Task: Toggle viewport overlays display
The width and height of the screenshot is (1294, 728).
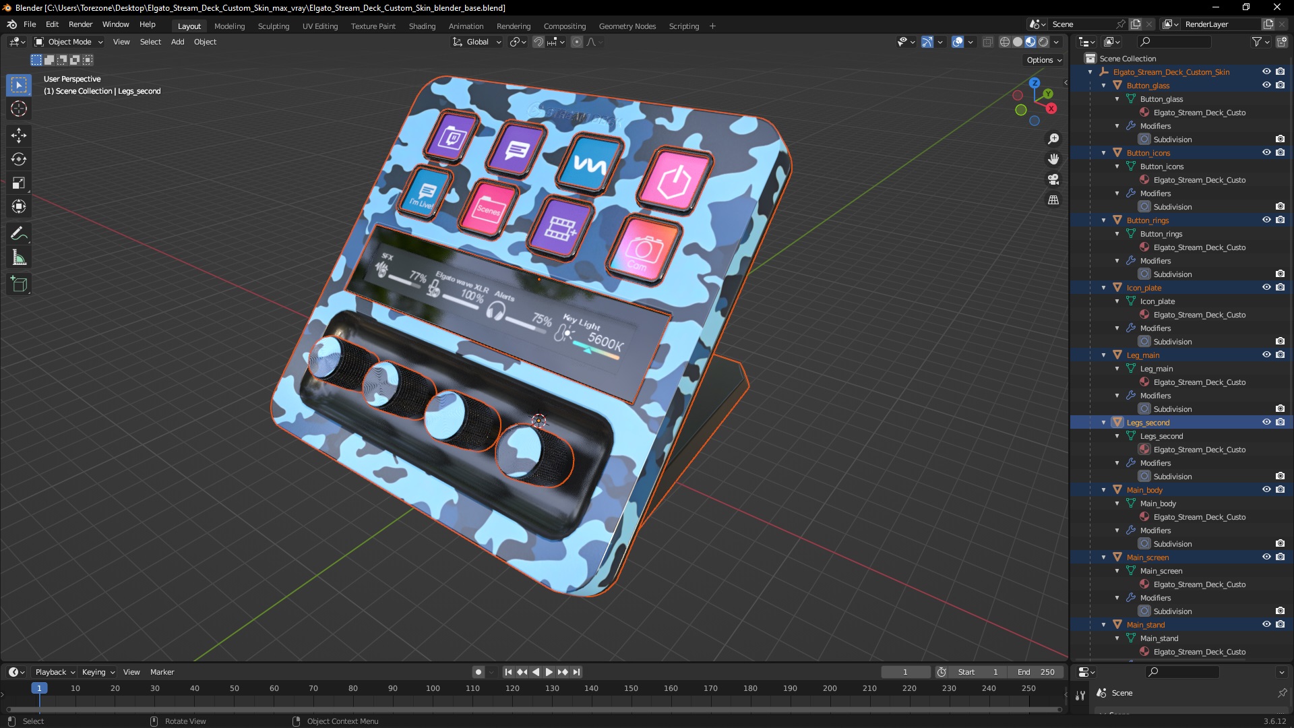Action: coord(958,42)
